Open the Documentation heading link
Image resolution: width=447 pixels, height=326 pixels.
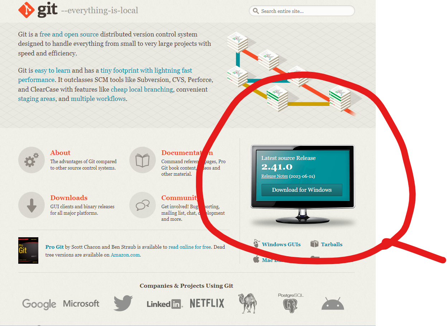(187, 153)
